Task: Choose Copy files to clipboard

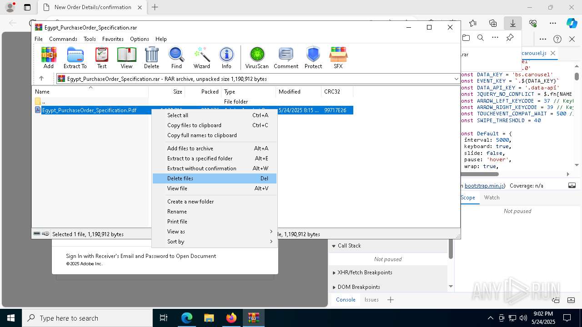Action: (215, 125)
